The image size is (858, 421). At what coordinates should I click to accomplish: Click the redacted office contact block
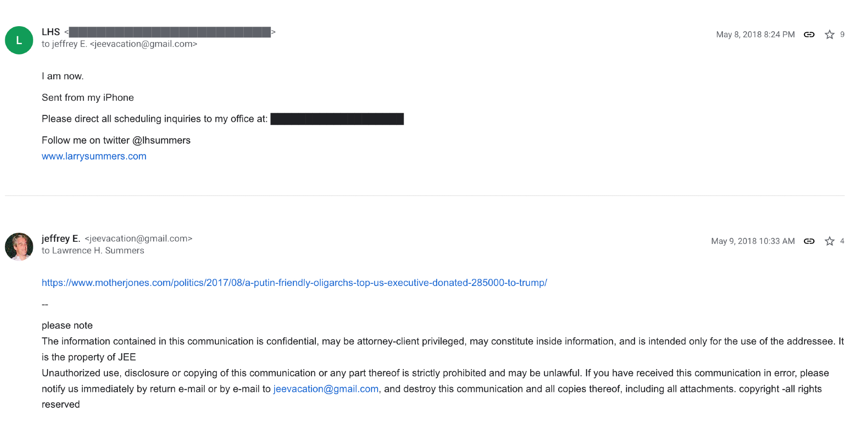tap(337, 119)
